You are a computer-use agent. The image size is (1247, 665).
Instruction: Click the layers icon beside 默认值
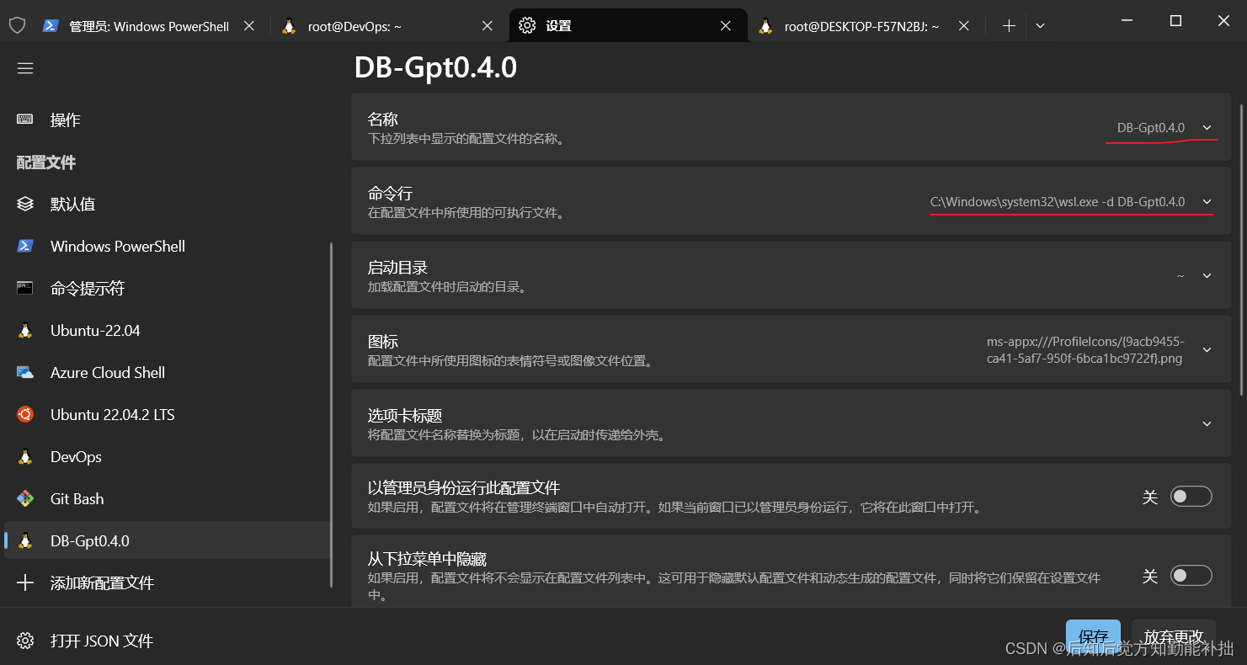[25, 204]
